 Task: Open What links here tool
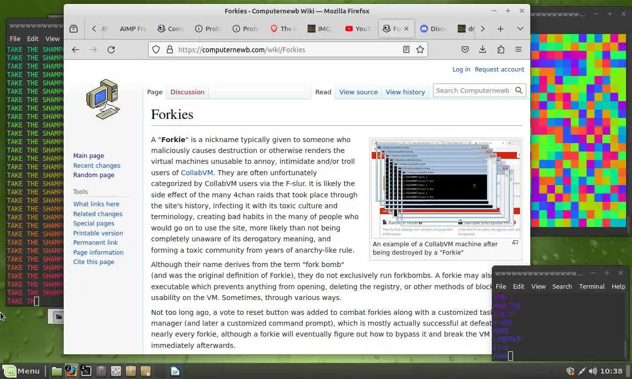click(x=96, y=204)
